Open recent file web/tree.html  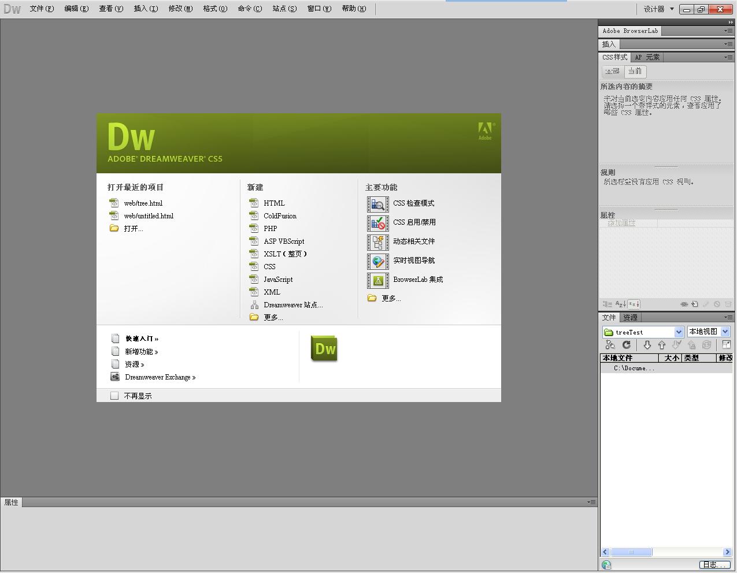[143, 203]
